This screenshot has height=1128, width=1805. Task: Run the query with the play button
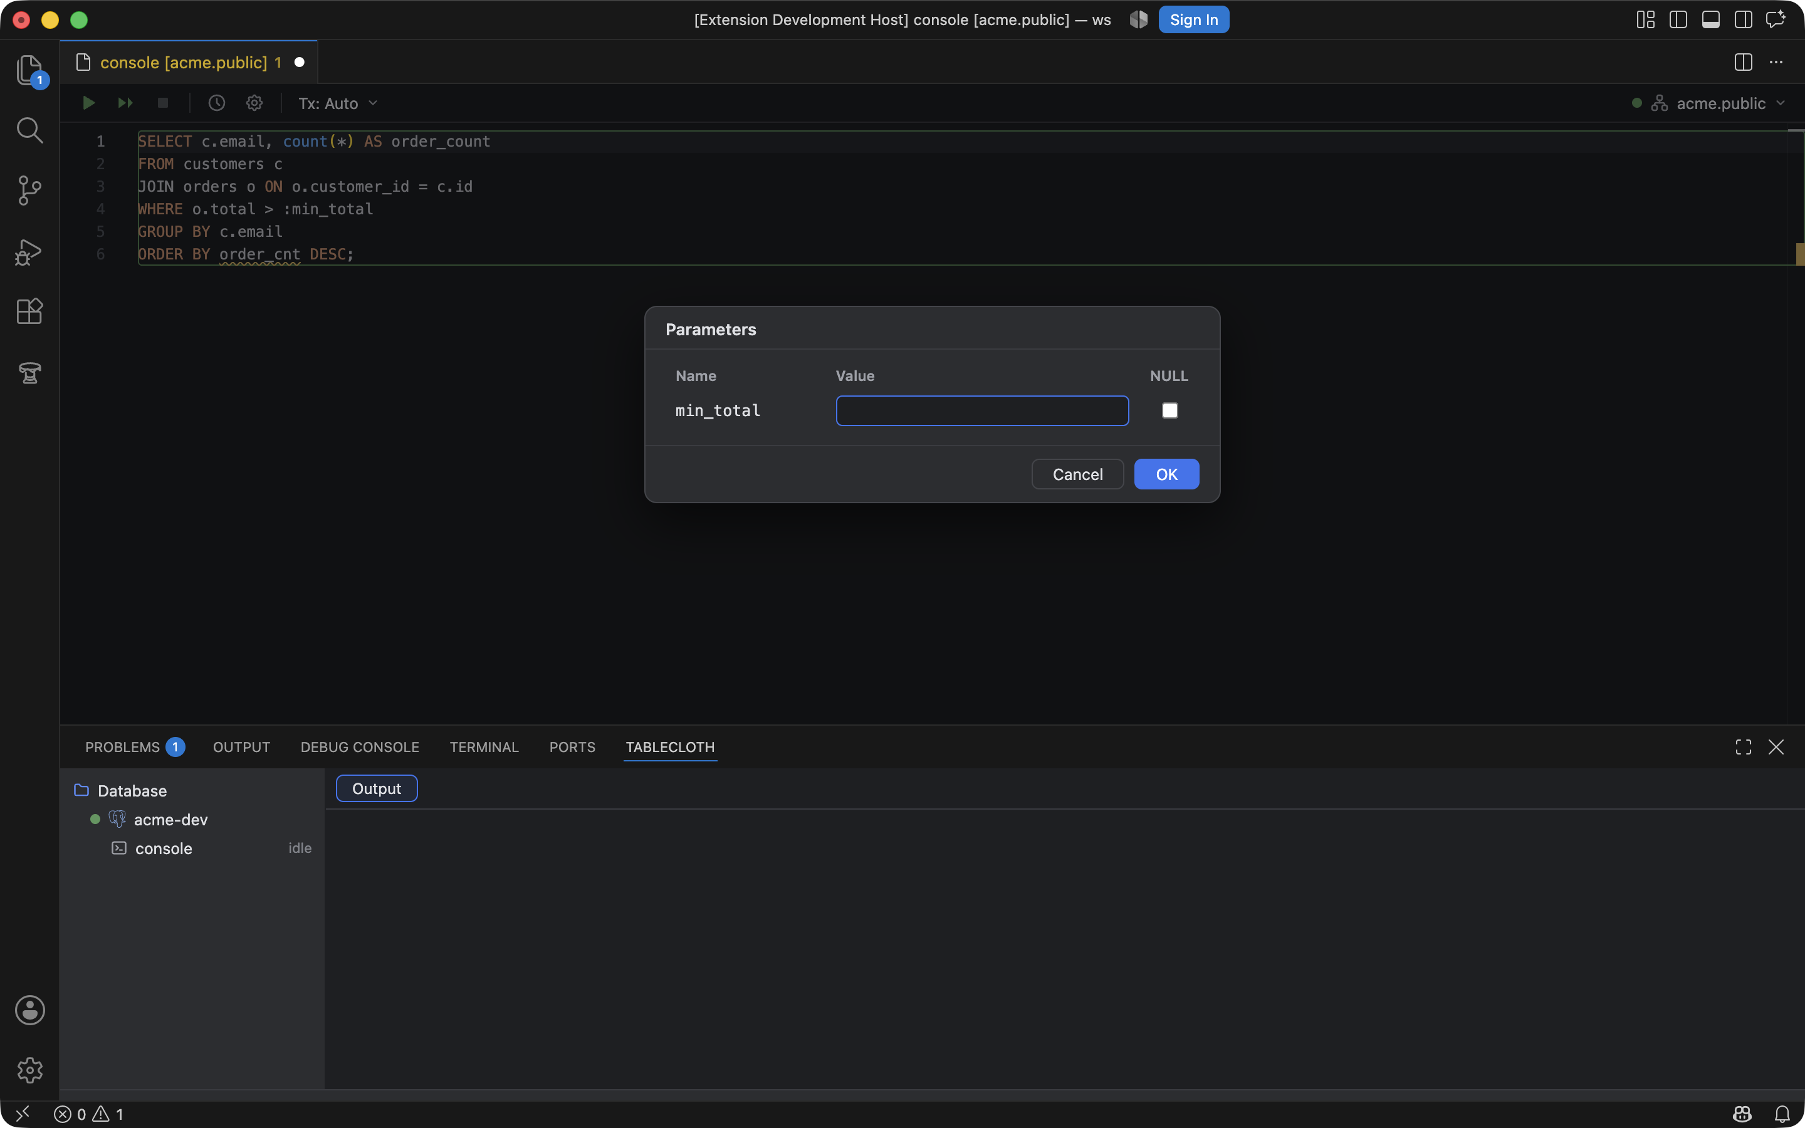(89, 103)
